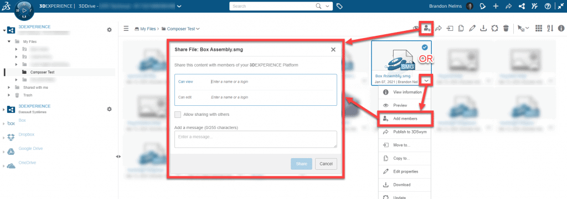Click the Share button in dialog
Screen dimensions: 567x199
point(301,164)
